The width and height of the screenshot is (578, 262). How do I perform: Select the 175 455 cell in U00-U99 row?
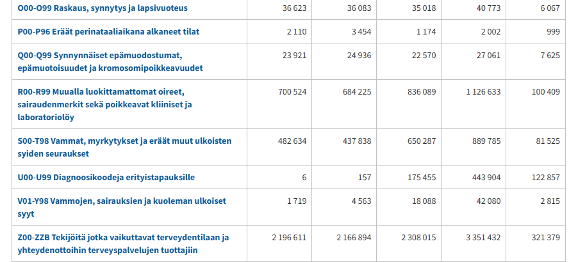[x=421, y=177]
